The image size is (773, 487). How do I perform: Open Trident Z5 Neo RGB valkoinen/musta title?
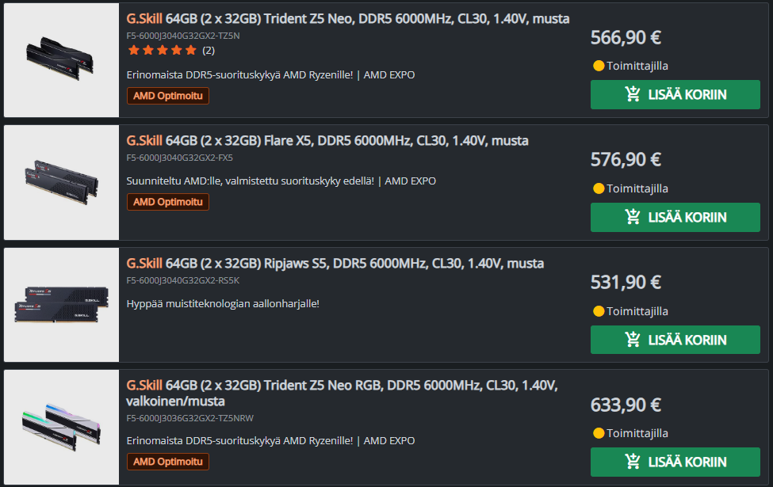coord(342,393)
